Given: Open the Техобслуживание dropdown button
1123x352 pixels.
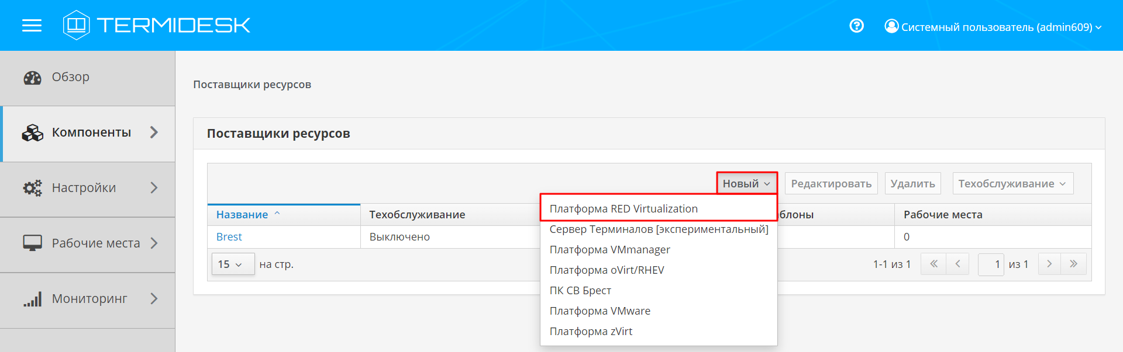Looking at the screenshot, I should (x=1012, y=183).
